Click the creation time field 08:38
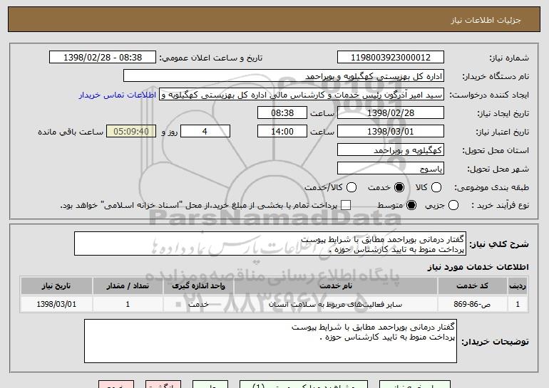This screenshot has height=388, width=549. tap(282, 113)
